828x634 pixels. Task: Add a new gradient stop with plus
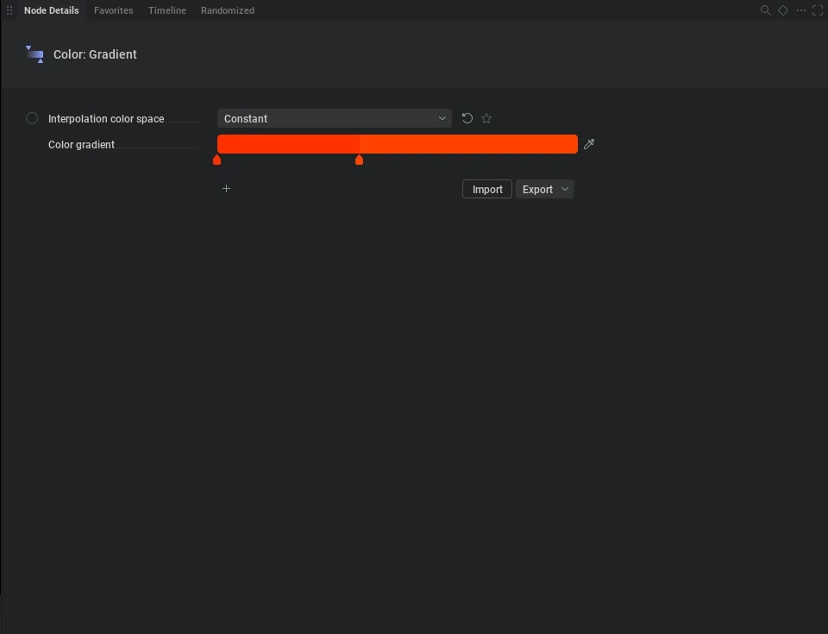coord(227,189)
